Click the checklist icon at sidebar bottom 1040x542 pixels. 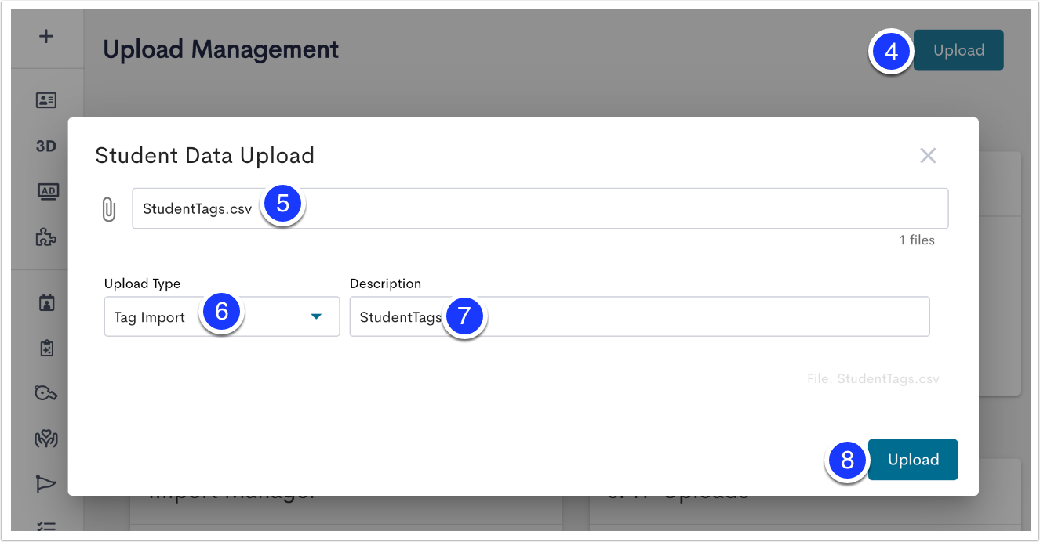(x=46, y=526)
